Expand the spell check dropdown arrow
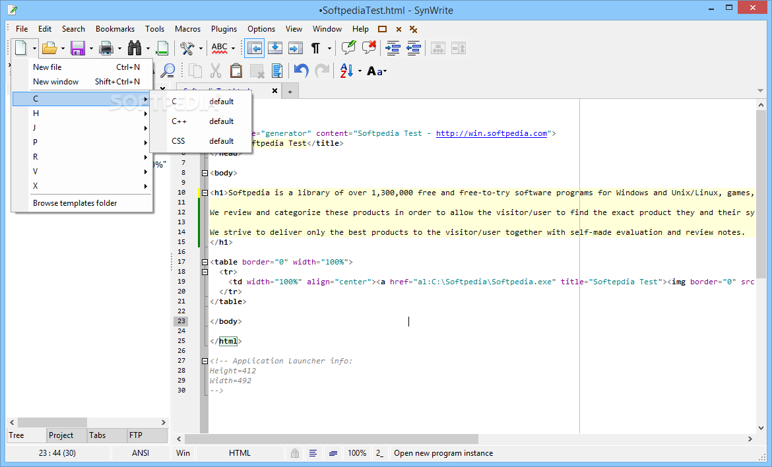 pyautogui.click(x=234, y=48)
